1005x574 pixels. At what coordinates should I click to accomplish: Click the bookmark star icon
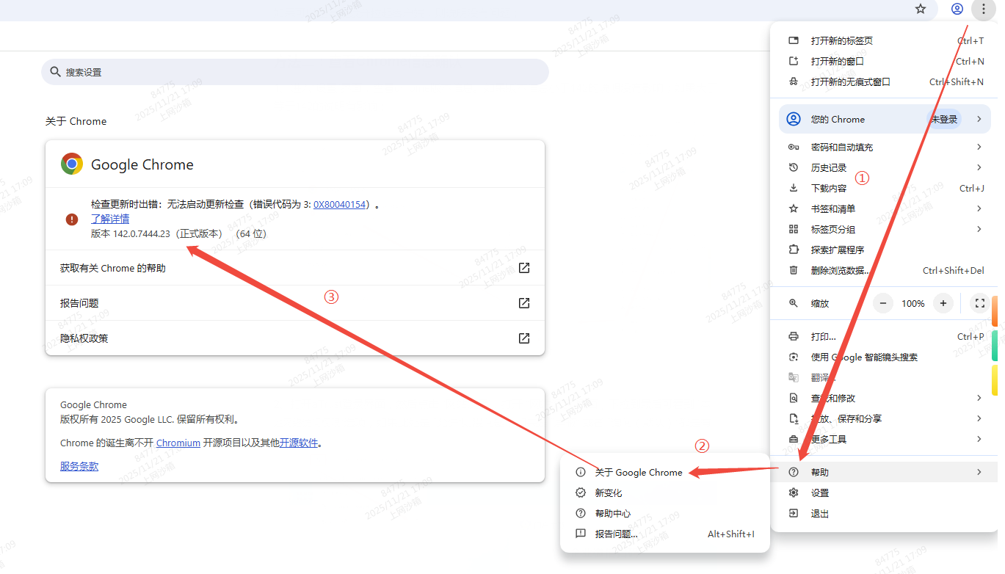coord(921,10)
